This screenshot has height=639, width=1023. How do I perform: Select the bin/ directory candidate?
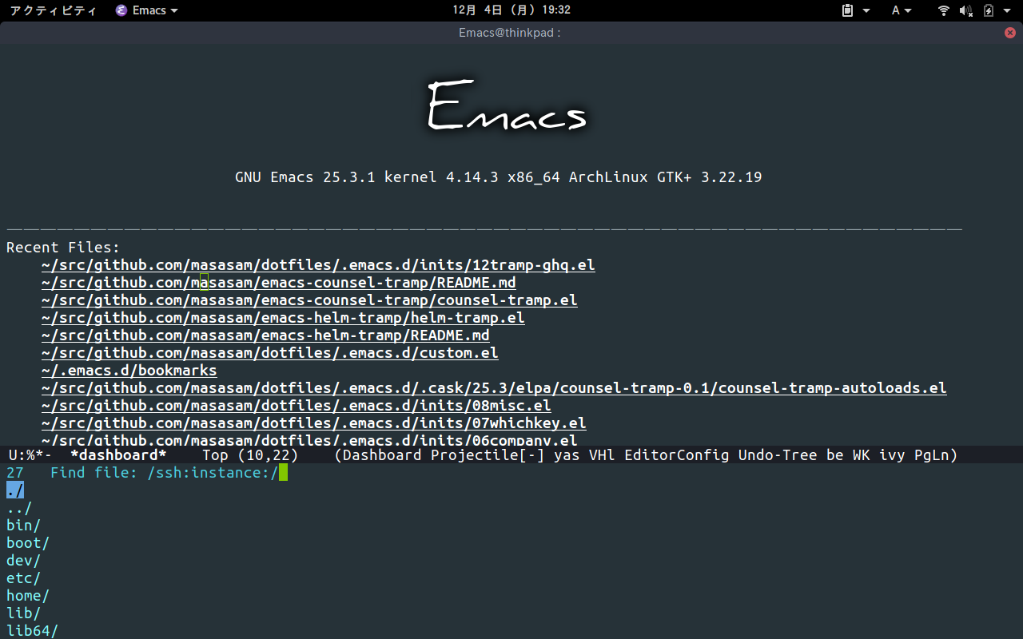coord(24,526)
